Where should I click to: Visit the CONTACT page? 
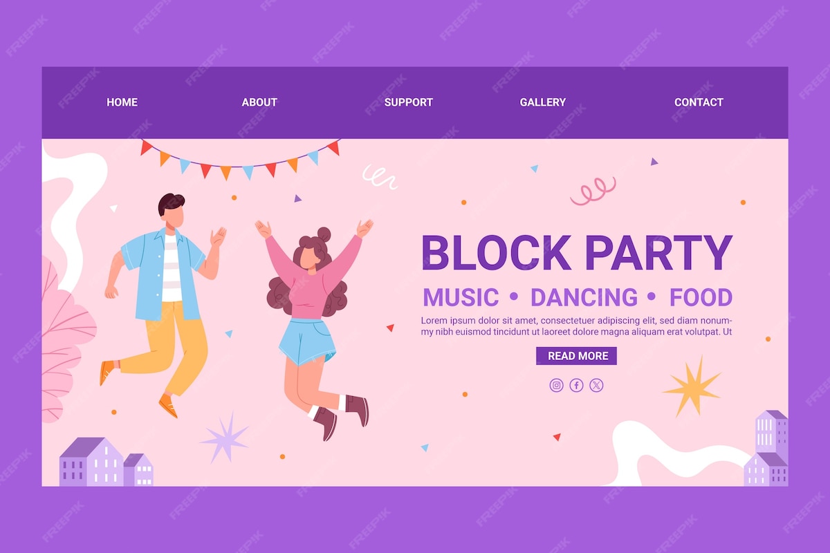[x=699, y=102]
